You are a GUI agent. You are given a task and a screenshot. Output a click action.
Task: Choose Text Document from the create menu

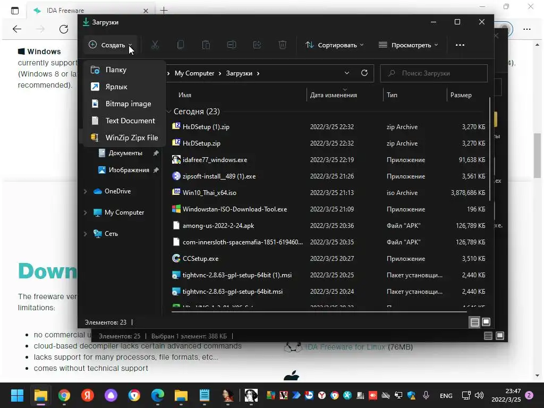click(124, 121)
